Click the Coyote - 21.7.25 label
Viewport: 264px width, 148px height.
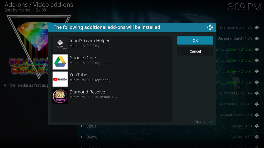tap(234, 60)
